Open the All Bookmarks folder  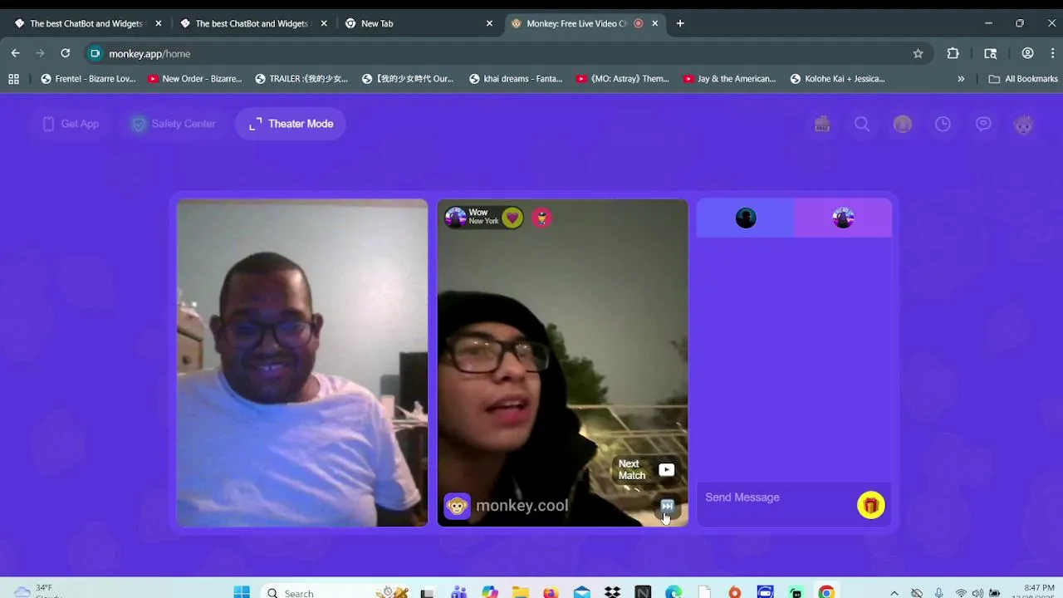point(1023,79)
